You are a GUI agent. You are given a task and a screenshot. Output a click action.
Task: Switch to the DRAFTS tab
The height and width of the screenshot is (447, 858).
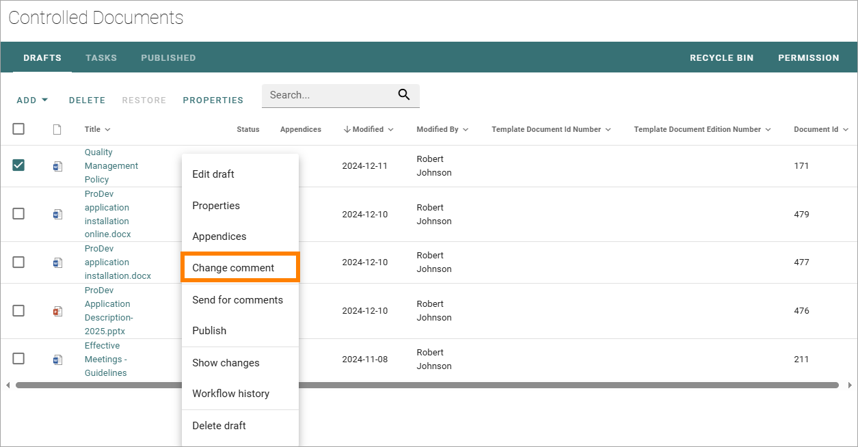click(x=42, y=58)
